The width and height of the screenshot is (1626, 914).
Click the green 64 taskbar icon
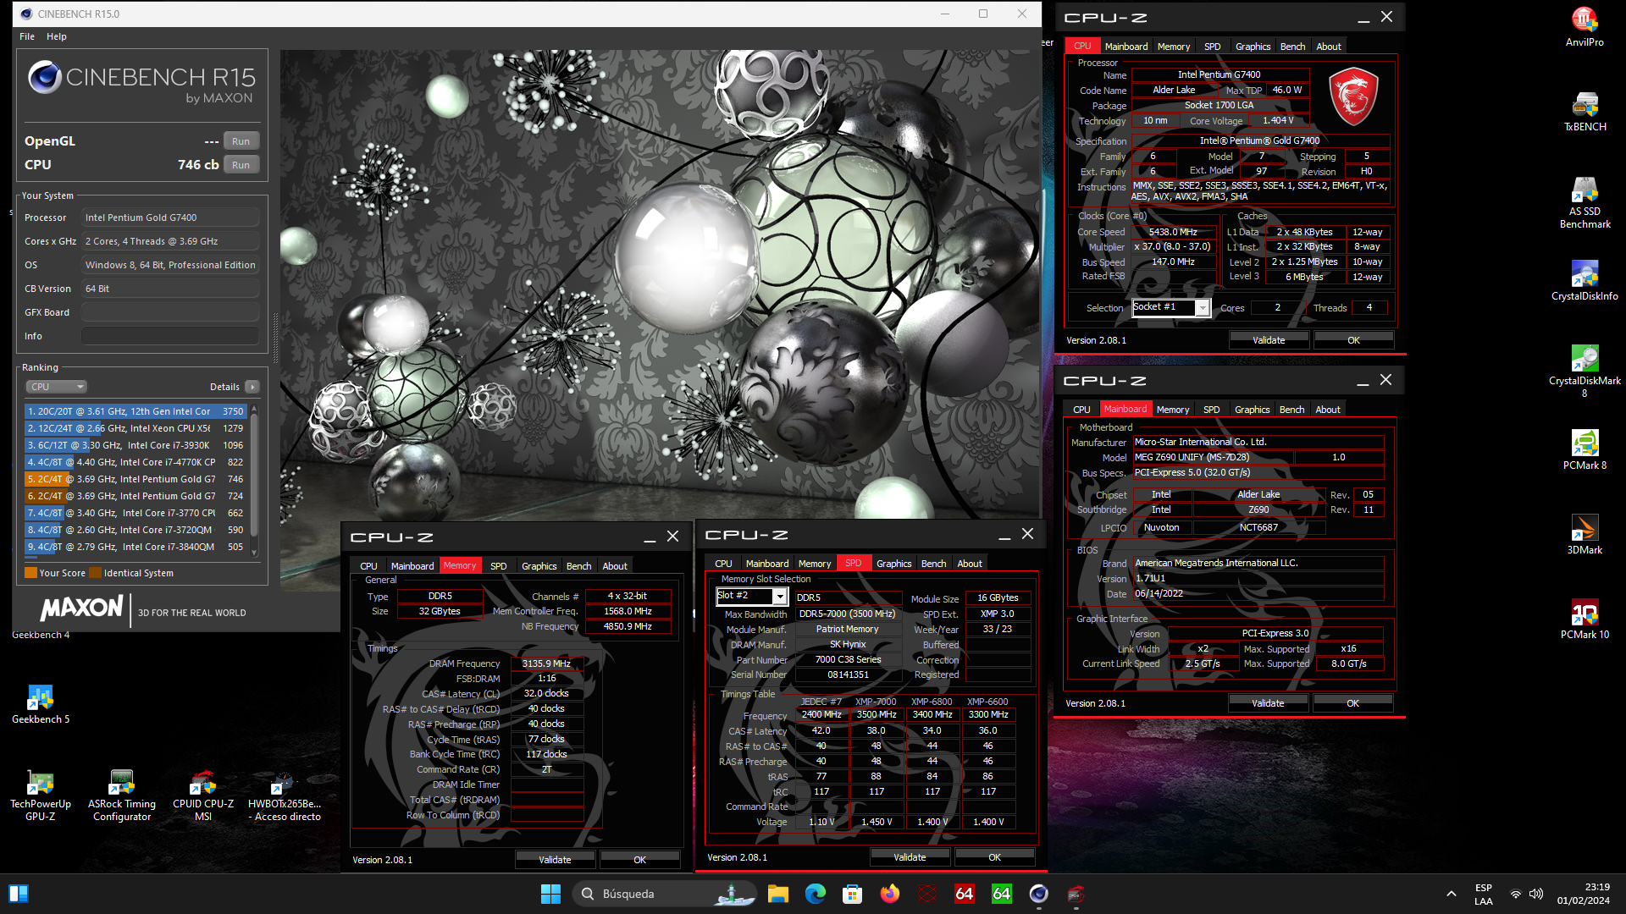coord(1001,894)
